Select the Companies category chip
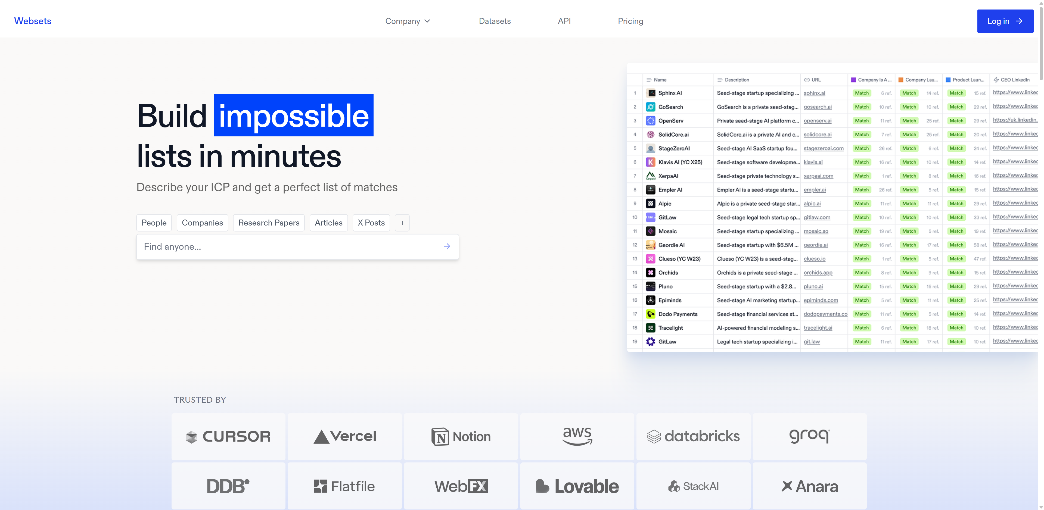 tap(202, 223)
